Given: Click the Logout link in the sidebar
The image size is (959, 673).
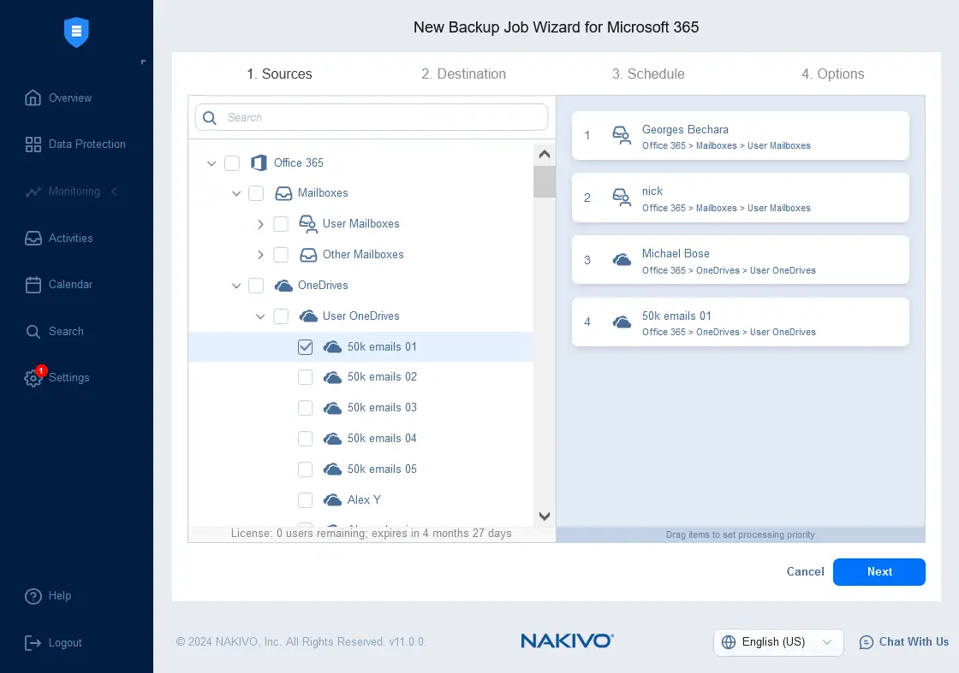Looking at the screenshot, I should 53,642.
